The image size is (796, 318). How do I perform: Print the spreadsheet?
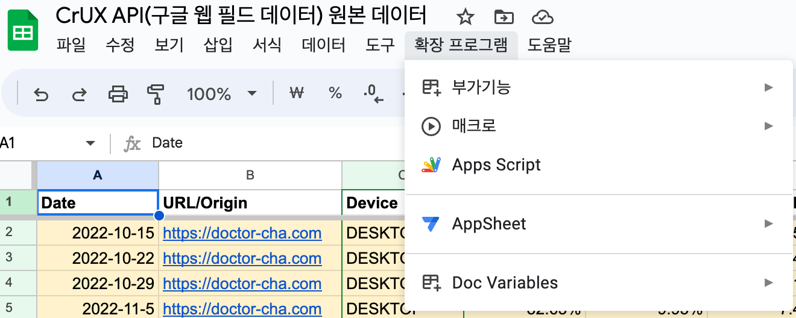tap(118, 93)
